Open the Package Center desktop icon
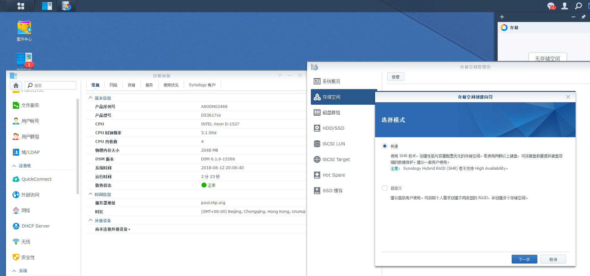 pyautogui.click(x=24, y=31)
